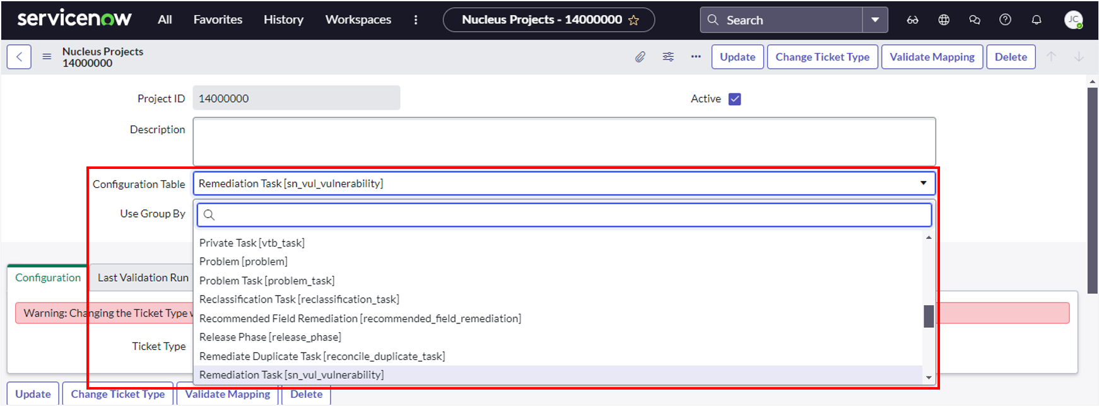Open the user profile avatar
The image size is (1099, 406).
1074,20
